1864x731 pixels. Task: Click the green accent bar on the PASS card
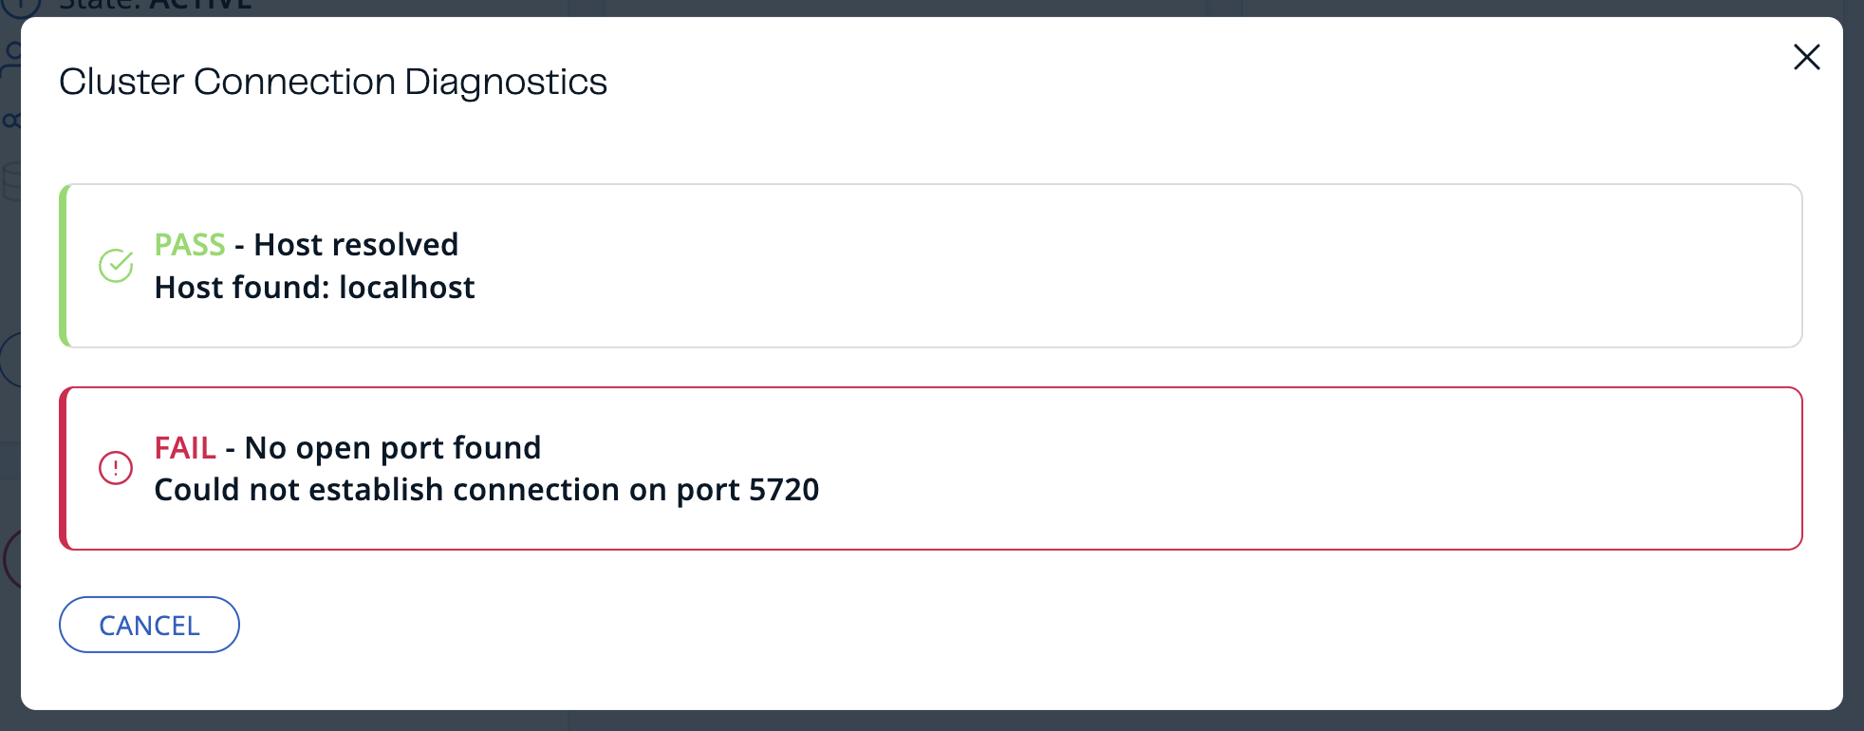(63, 266)
